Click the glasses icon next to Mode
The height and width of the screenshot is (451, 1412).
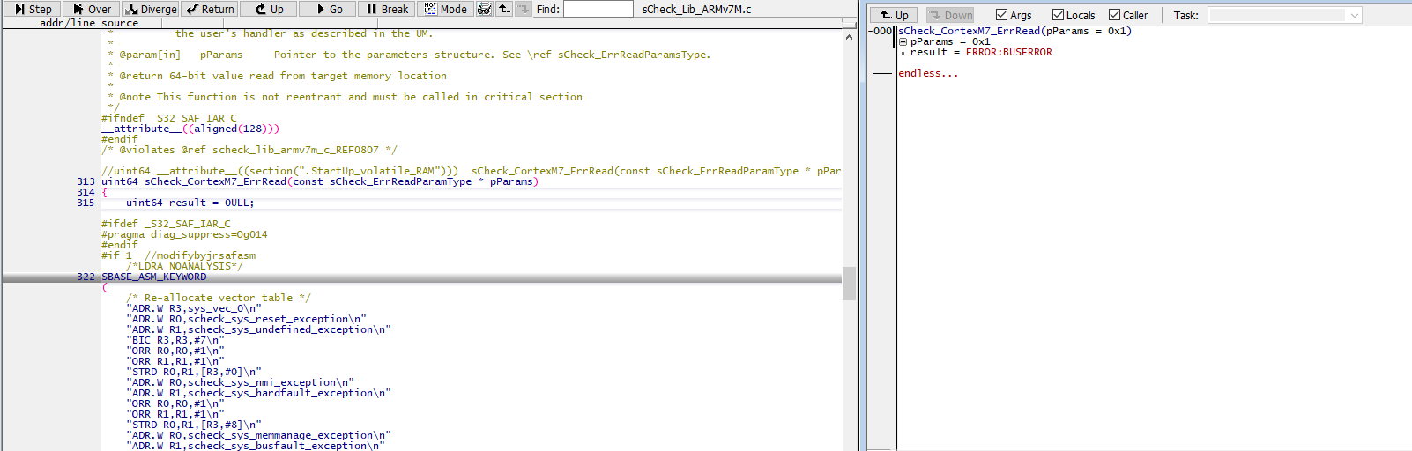(485, 9)
